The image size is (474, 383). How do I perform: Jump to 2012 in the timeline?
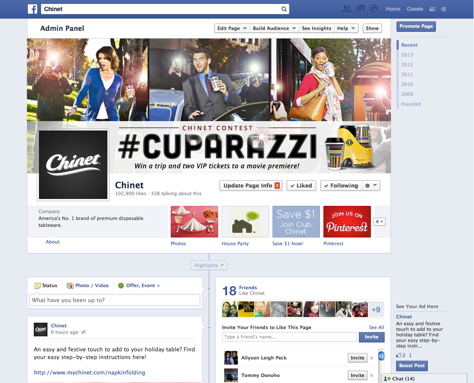[x=407, y=65]
